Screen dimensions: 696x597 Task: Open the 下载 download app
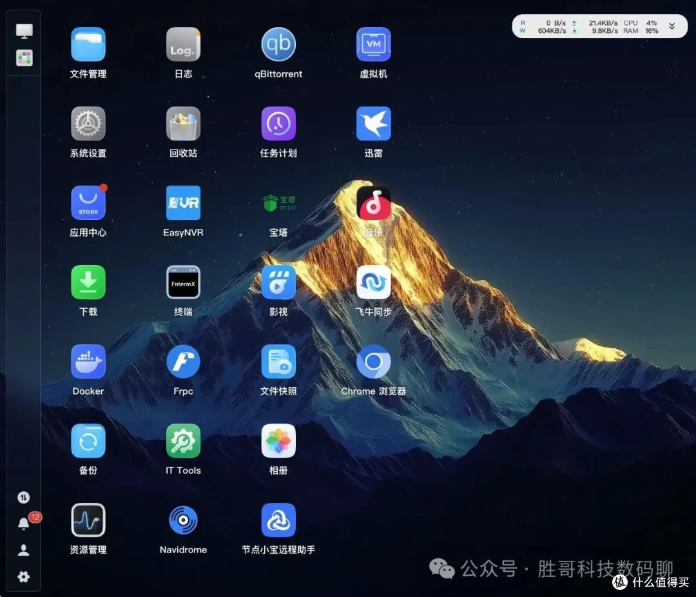click(88, 282)
